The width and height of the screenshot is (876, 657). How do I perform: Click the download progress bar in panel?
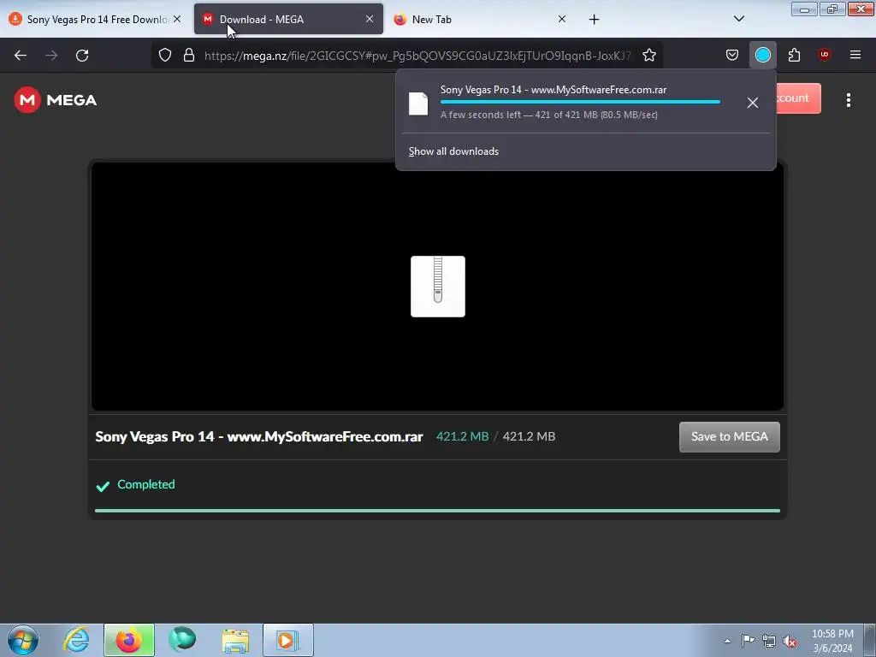pos(580,102)
